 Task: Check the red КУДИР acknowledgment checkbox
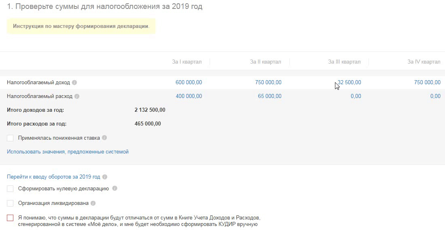(x=10, y=218)
